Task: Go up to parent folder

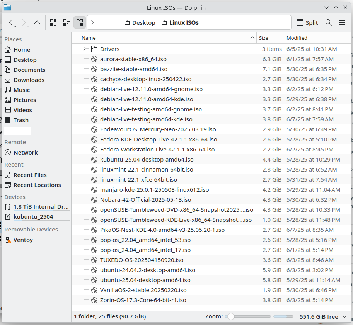Action: pyautogui.click(x=37, y=22)
